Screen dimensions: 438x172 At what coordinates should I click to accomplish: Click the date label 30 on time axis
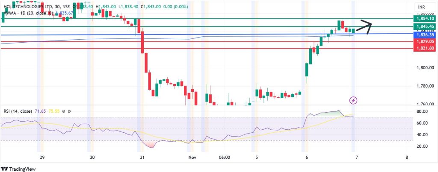click(92, 157)
